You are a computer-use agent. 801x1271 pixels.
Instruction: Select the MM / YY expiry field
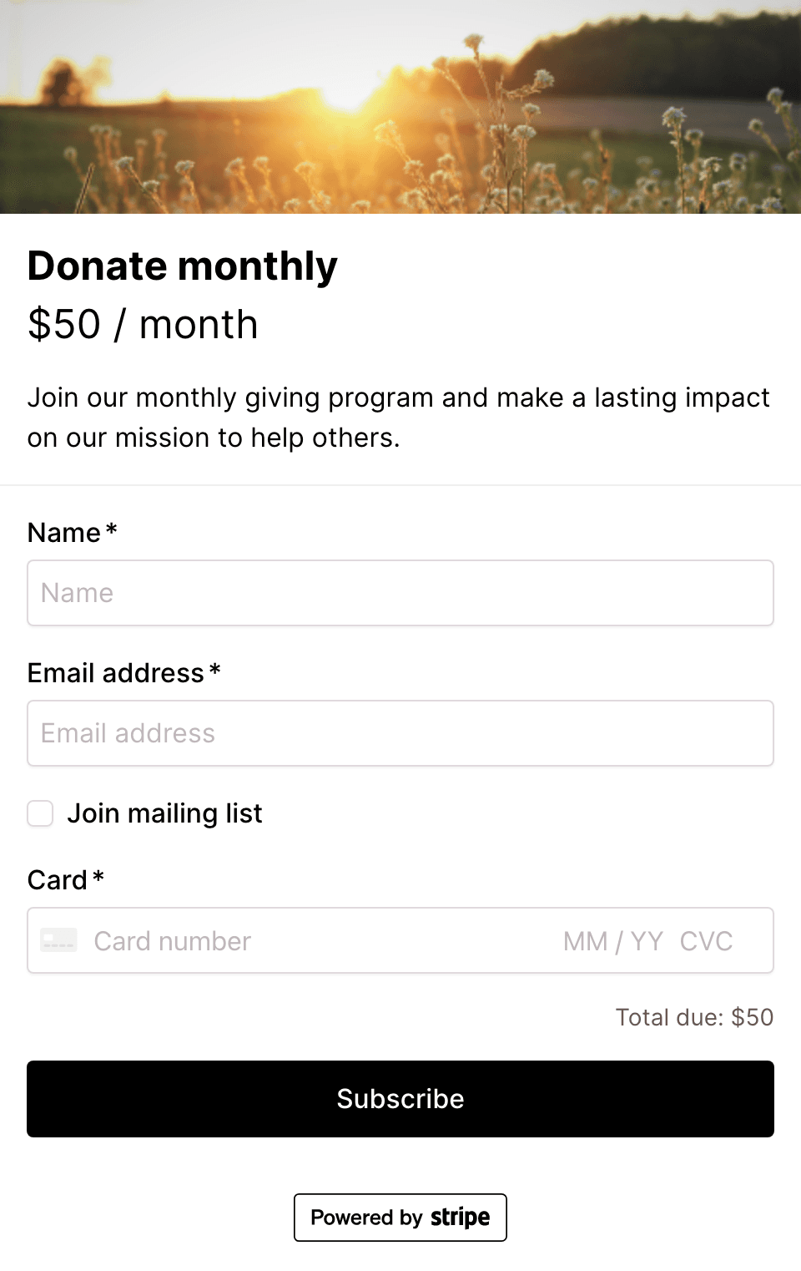pos(612,941)
